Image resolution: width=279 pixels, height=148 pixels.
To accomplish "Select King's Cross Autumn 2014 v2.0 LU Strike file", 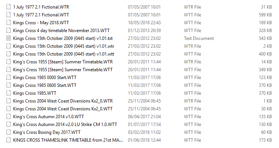I will pyautogui.click(x=65, y=125).
